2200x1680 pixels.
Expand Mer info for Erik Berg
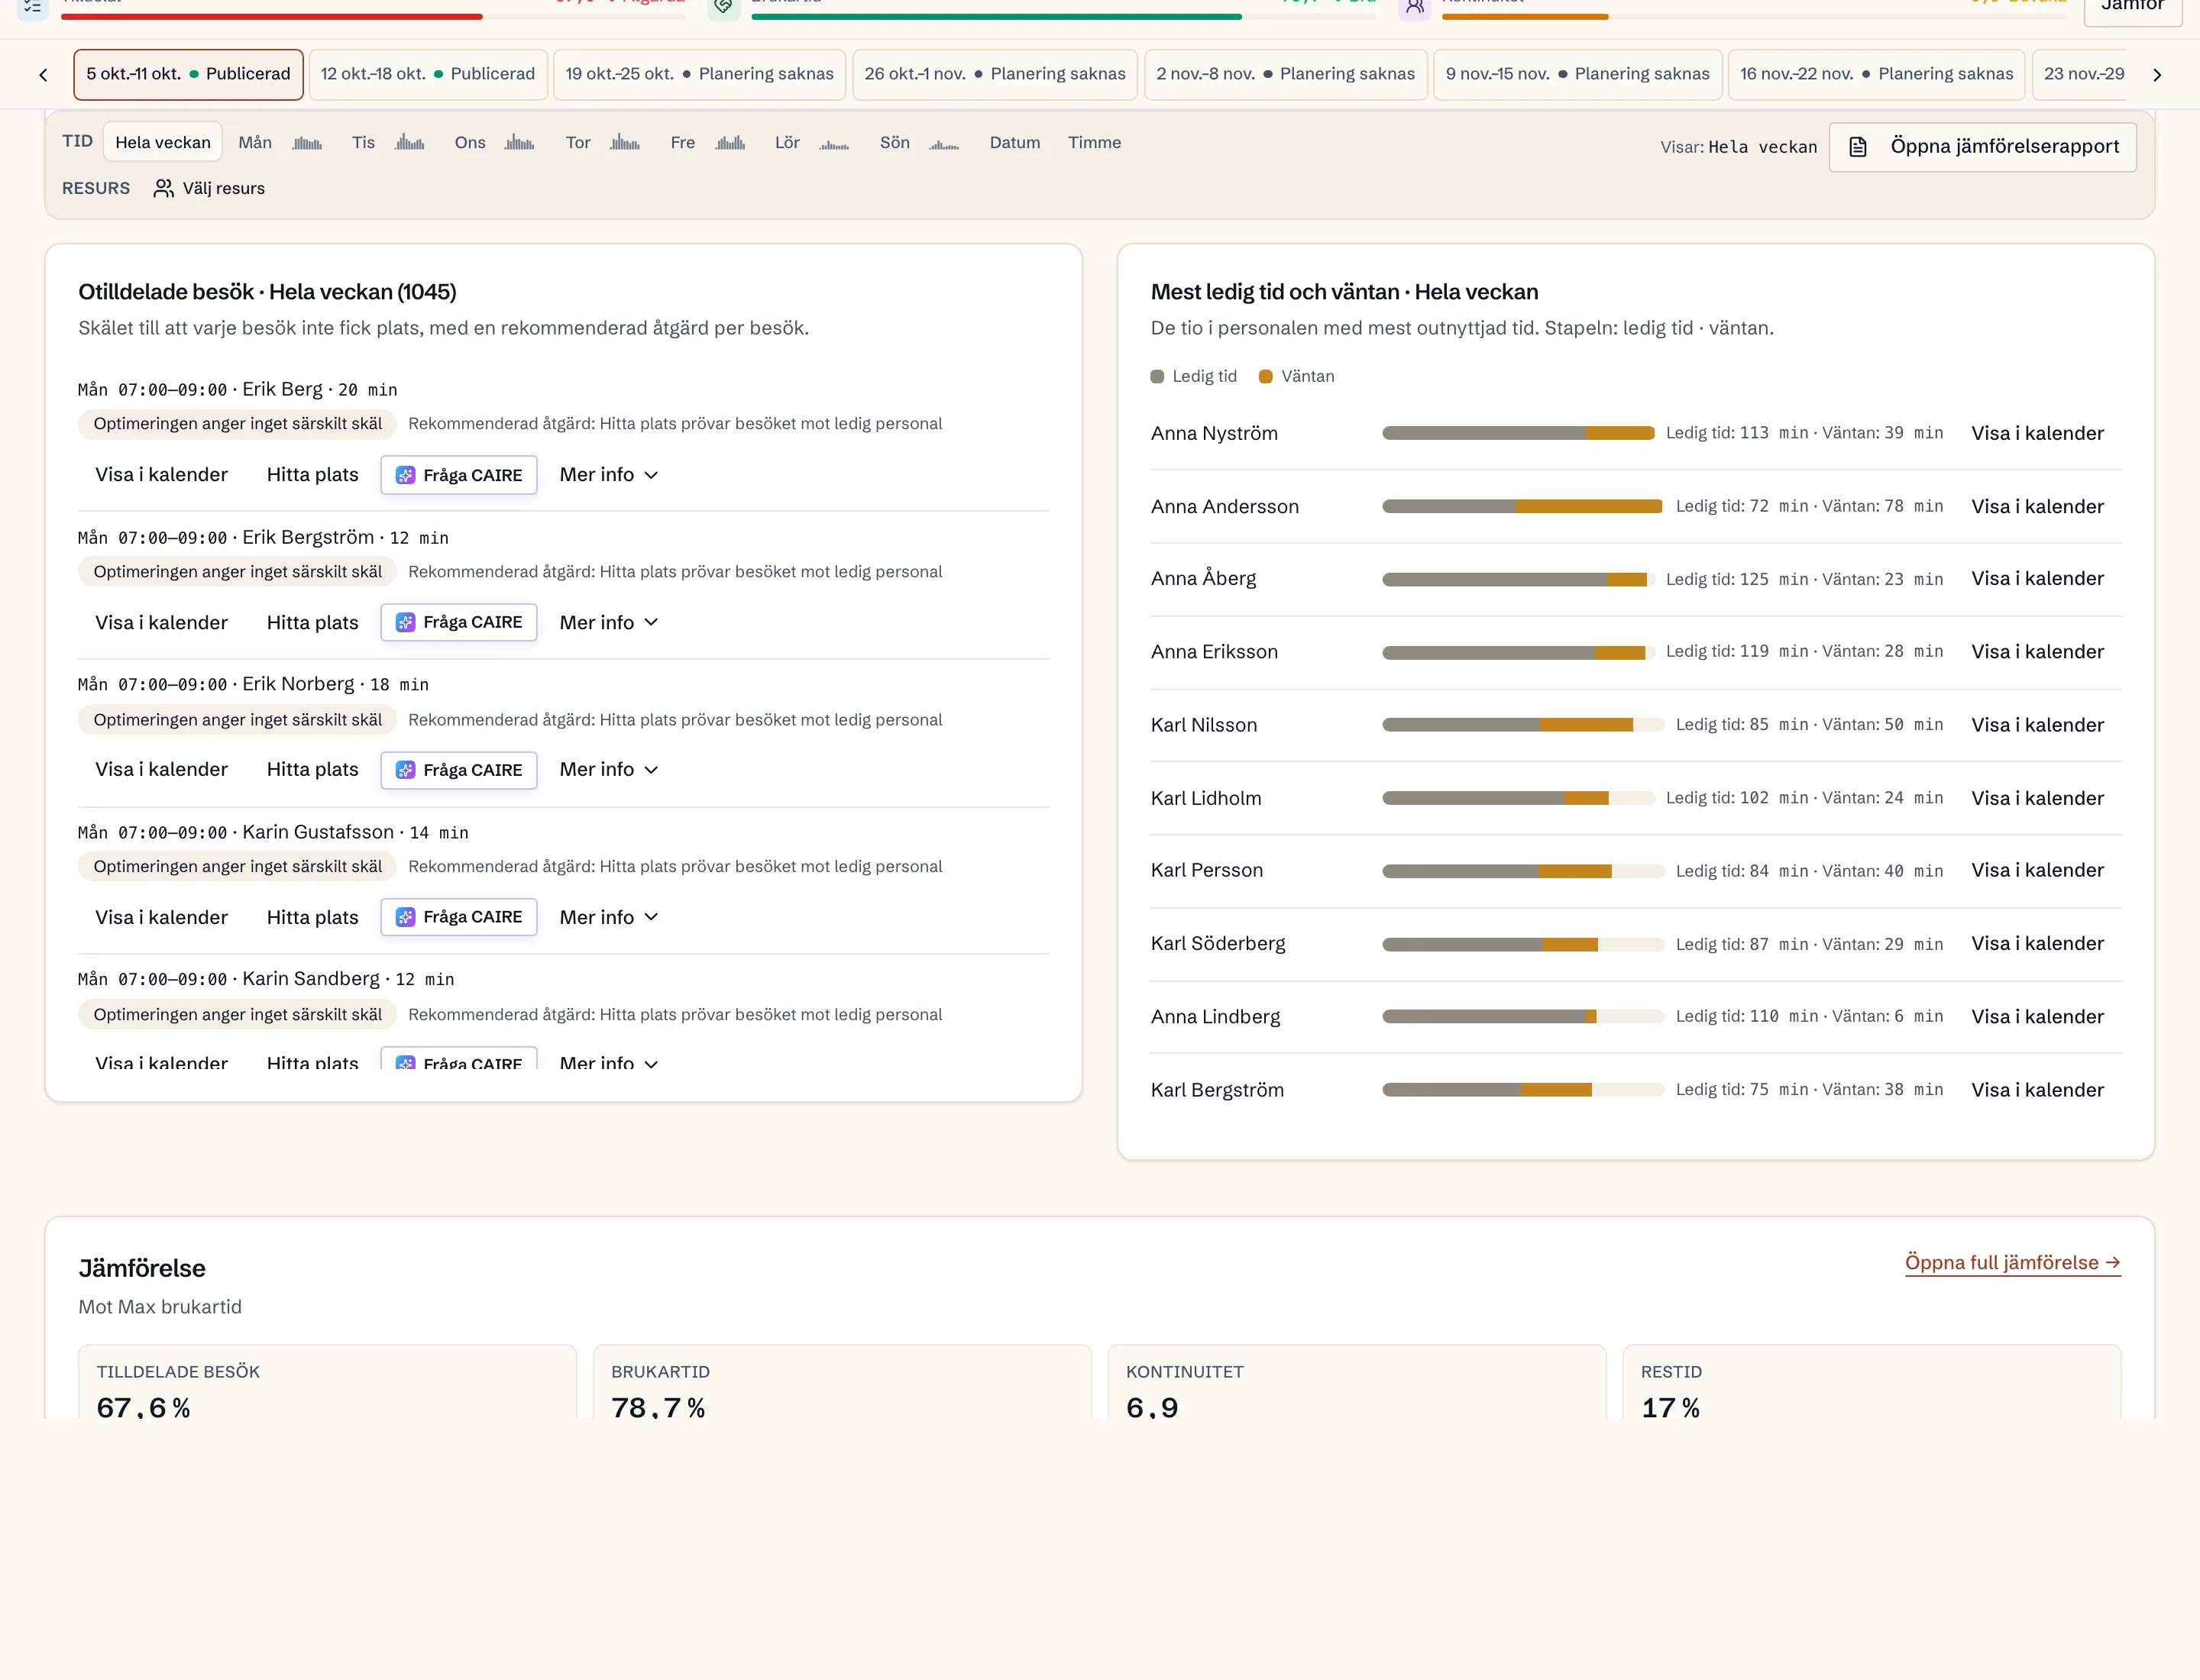tap(608, 475)
